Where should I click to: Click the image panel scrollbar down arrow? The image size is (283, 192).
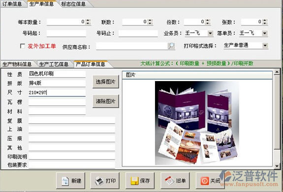coord(277,166)
